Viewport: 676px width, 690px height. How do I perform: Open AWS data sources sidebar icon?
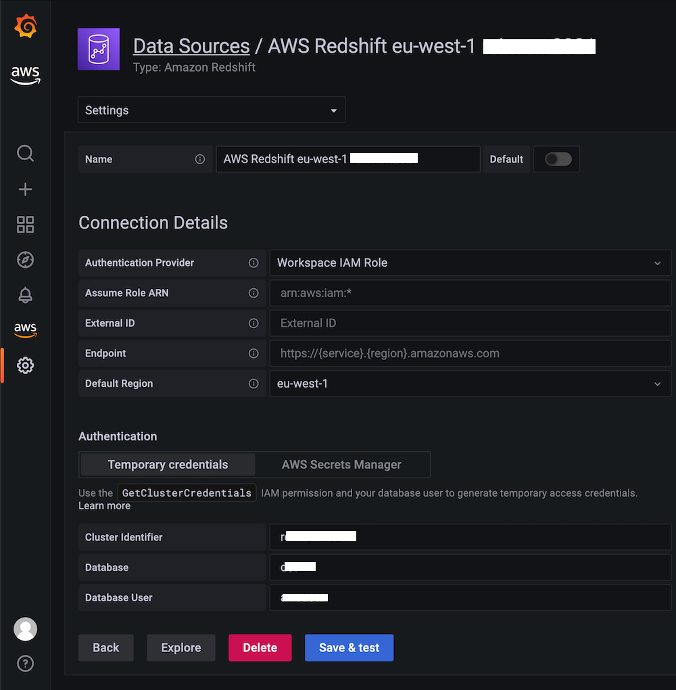tap(26, 330)
